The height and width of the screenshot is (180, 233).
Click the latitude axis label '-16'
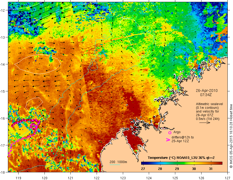click(x=3, y=118)
